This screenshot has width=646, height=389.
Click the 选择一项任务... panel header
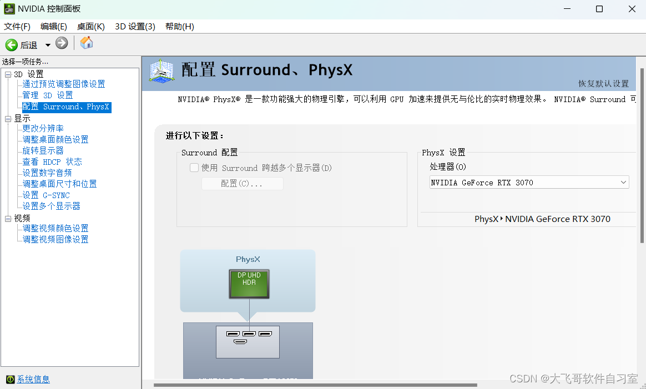pos(25,62)
